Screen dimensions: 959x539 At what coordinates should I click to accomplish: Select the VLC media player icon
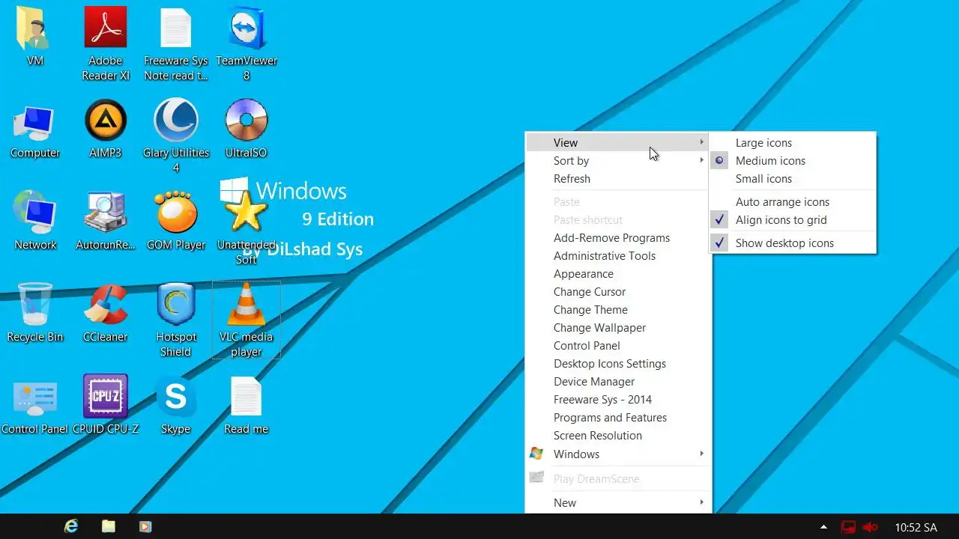tap(246, 320)
